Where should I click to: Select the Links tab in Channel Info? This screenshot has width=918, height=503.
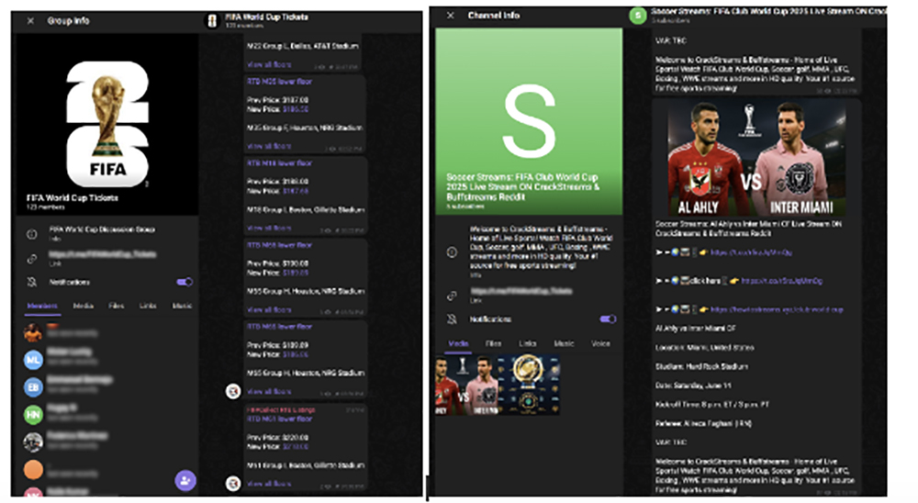(x=528, y=343)
